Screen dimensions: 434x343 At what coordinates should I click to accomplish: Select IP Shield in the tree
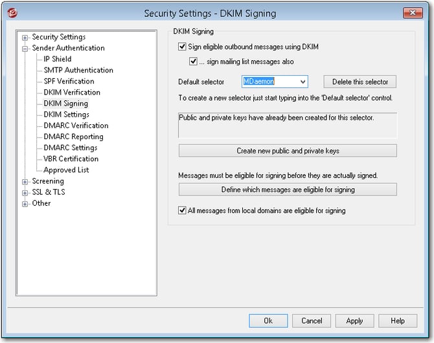tap(58, 59)
